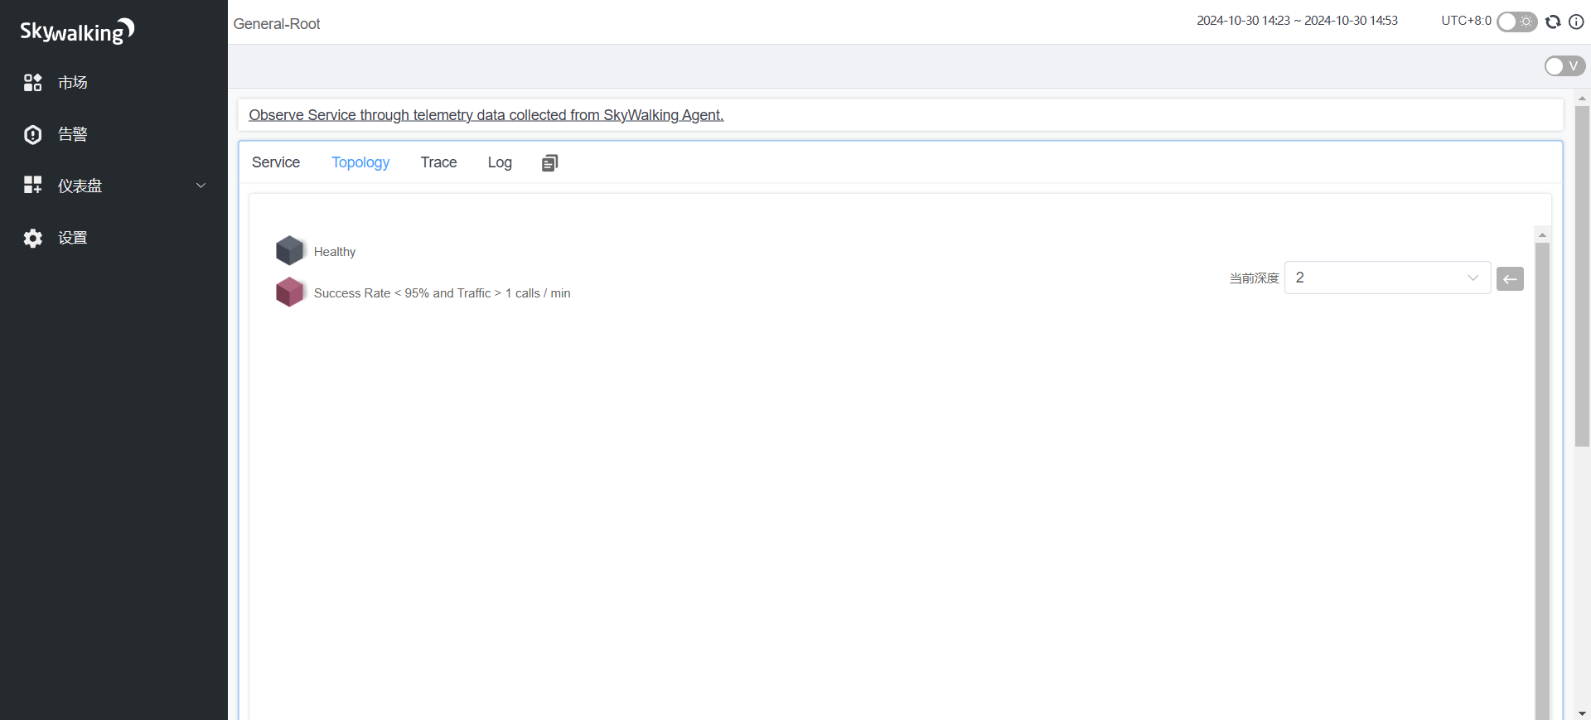Click the 当前深度 label
Image resolution: width=1591 pixels, height=720 pixels.
(x=1254, y=278)
